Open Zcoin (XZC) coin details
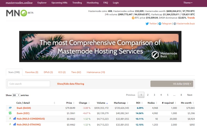The width and height of the screenshot is (207, 126). pyautogui.click(x=23, y=113)
